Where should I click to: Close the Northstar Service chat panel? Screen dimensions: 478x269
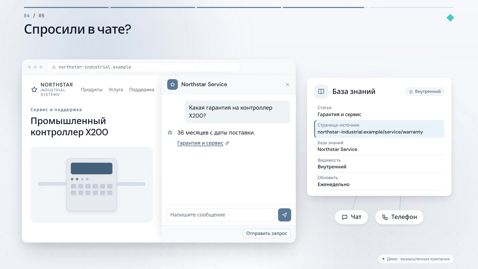pos(287,85)
